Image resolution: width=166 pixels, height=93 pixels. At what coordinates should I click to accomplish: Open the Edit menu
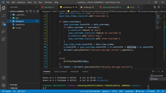[x=13, y=2]
